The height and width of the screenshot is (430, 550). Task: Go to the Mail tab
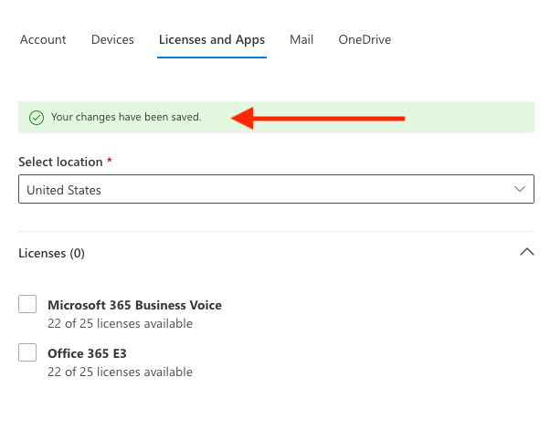coord(301,39)
